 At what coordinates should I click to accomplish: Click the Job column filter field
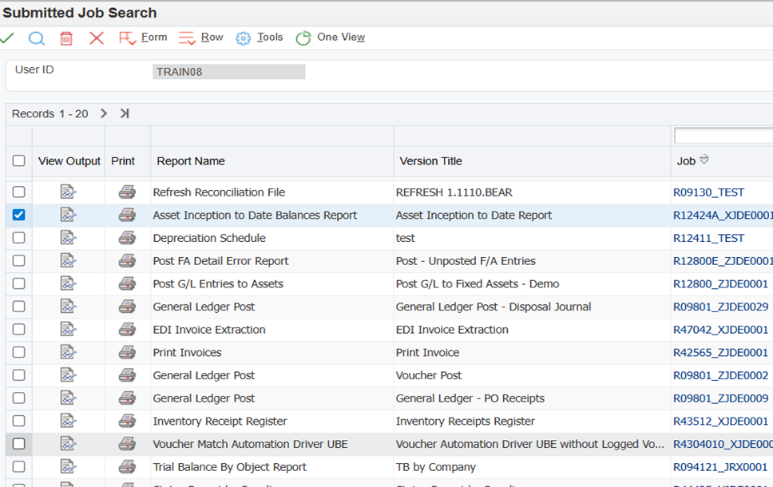[723, 136]
